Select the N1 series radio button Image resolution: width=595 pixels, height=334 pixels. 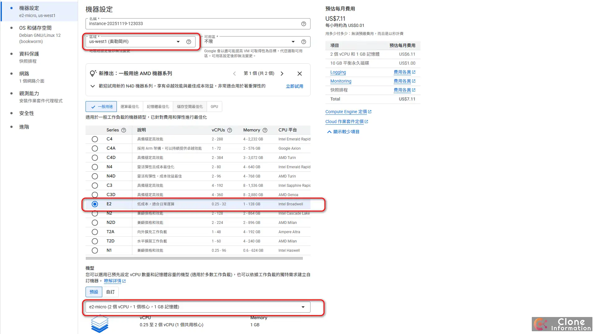click(x=95, y=250)
